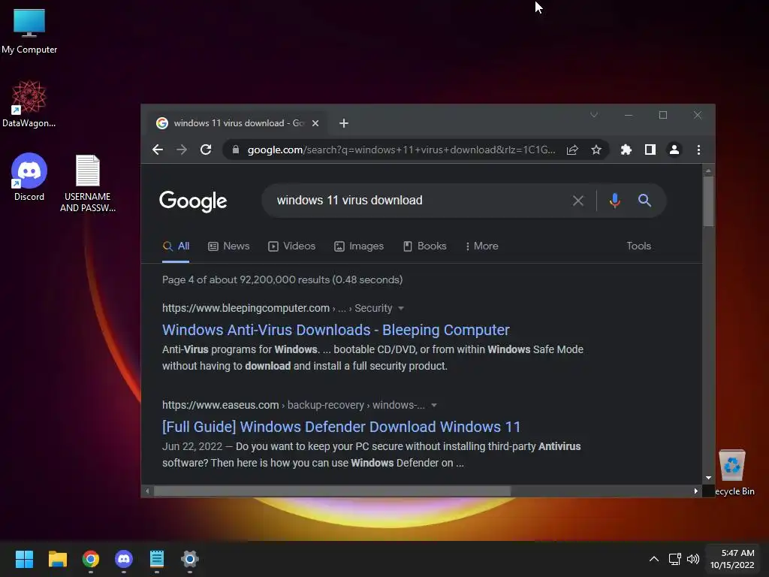769x577 pixels.
Task: Open the tab search chevron
Action: pos(594,115)
